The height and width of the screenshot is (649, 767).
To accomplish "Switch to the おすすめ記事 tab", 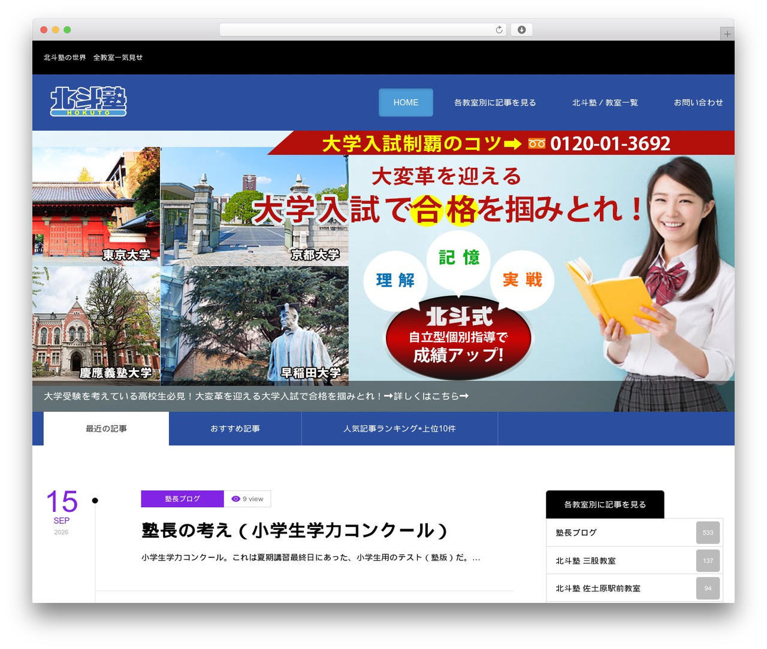I will click(235, 429).
